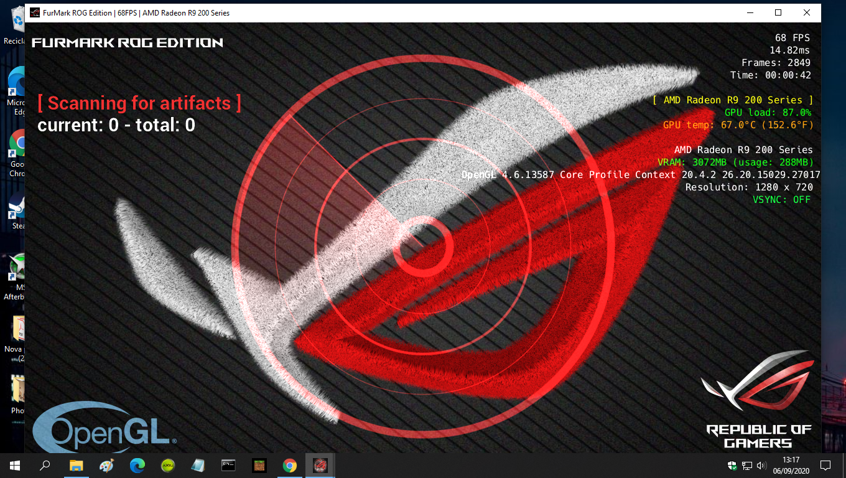Viewport: 846px width, 478px height.
Task: Click the 'Resolution: 1280 x 720' line
Action: [749, 187]
